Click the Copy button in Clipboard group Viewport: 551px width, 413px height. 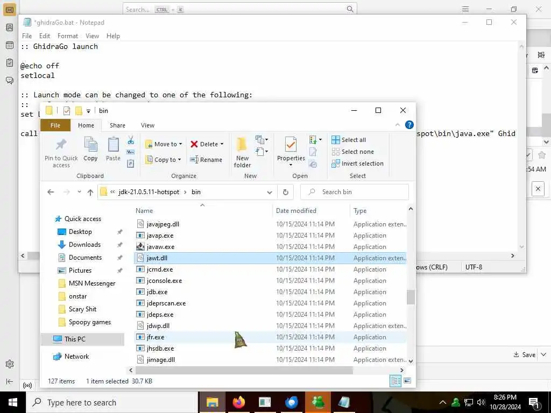point(90,149)
